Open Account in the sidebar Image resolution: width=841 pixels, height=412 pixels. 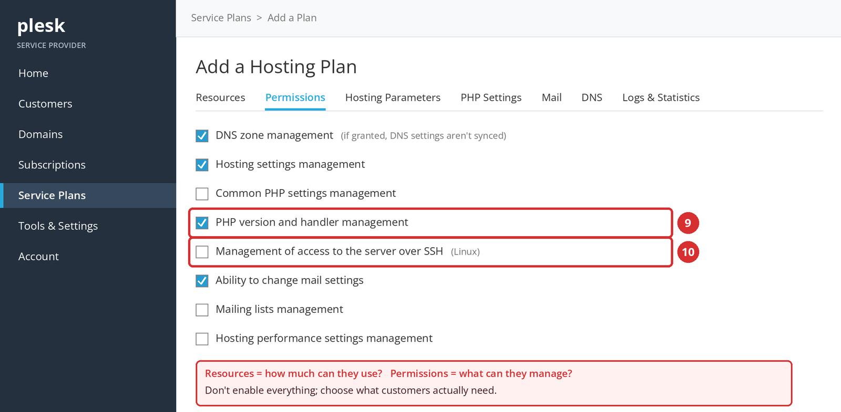click(x=88, y=256)
